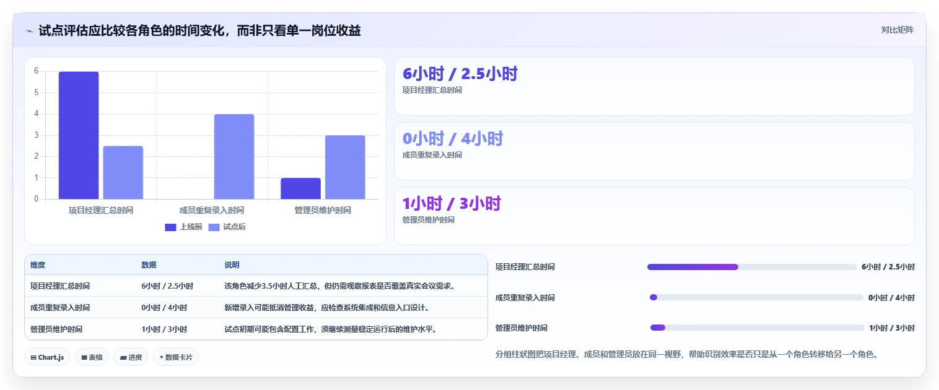Viewport: 939px width, 390px height.
Task: Click the 成员重复录入时间 progress bar
Action: pos(756,297)
